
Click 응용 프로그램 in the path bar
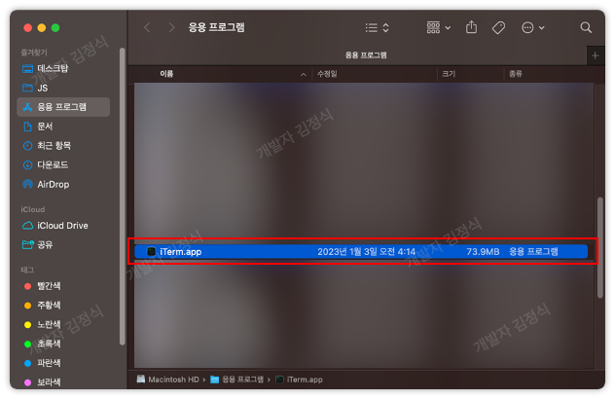pyautogui.click(x=236, y=380)
